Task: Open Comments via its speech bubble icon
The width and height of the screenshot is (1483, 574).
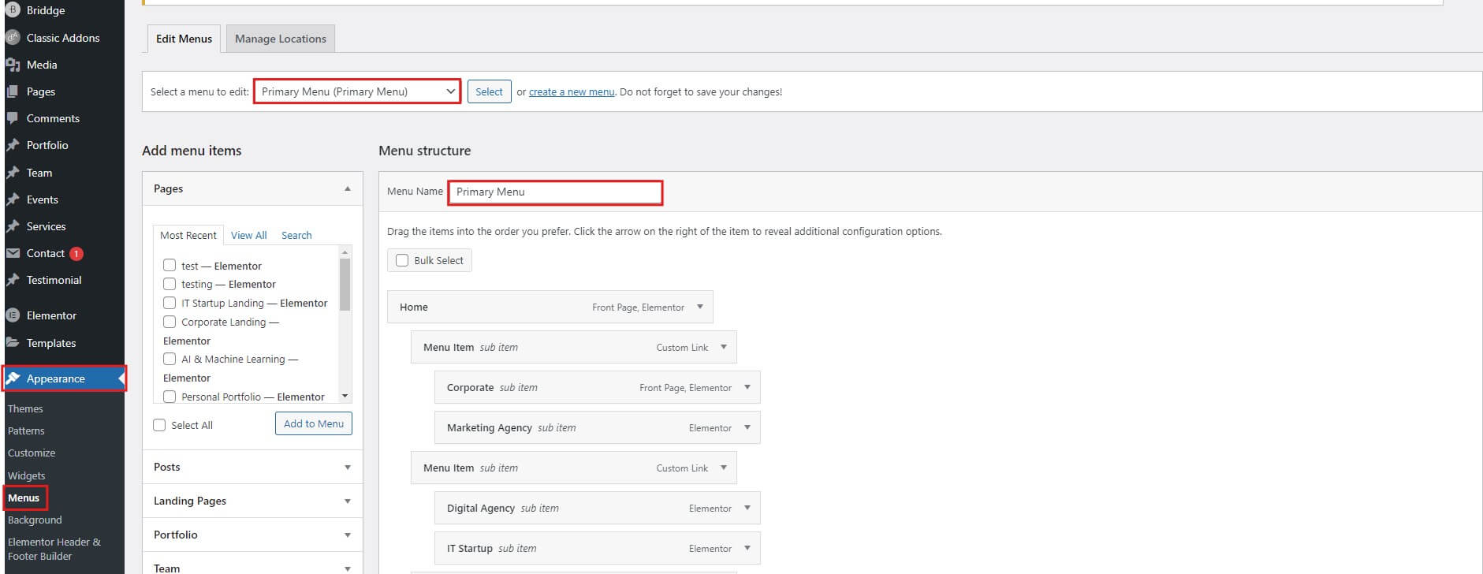Action: [13, 118]
